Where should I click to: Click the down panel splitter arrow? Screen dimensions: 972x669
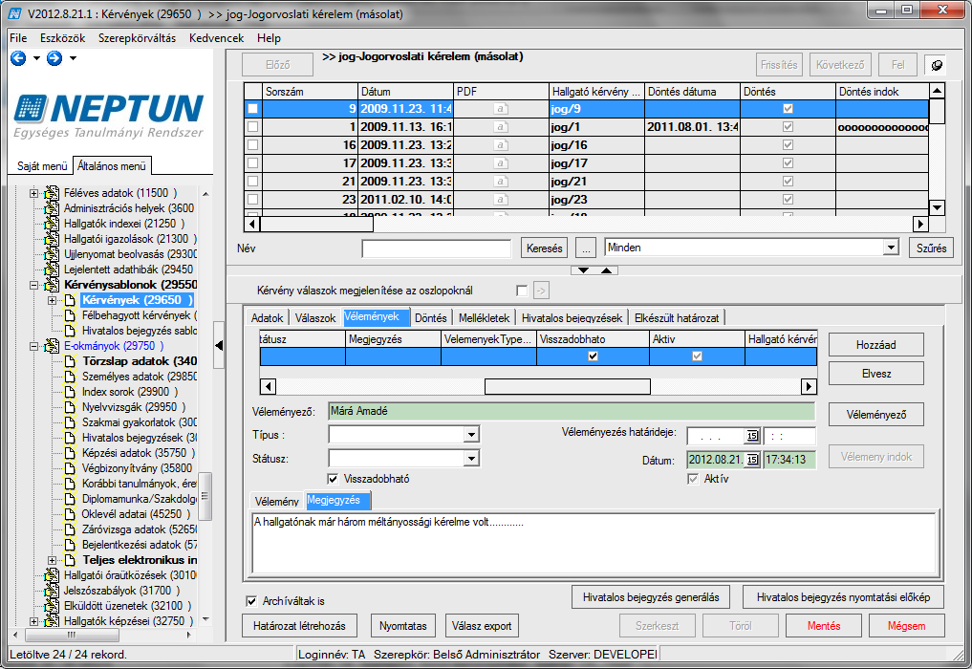point(583,270)
